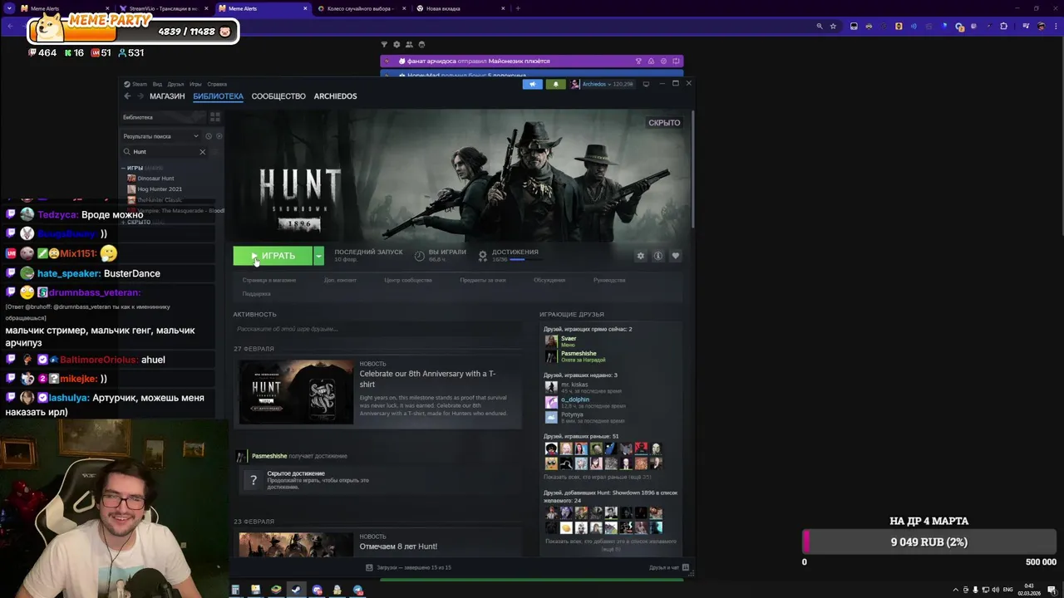Open the Telegram icon on the taskbar
The image size is (1064, 598).
[357, 591]
